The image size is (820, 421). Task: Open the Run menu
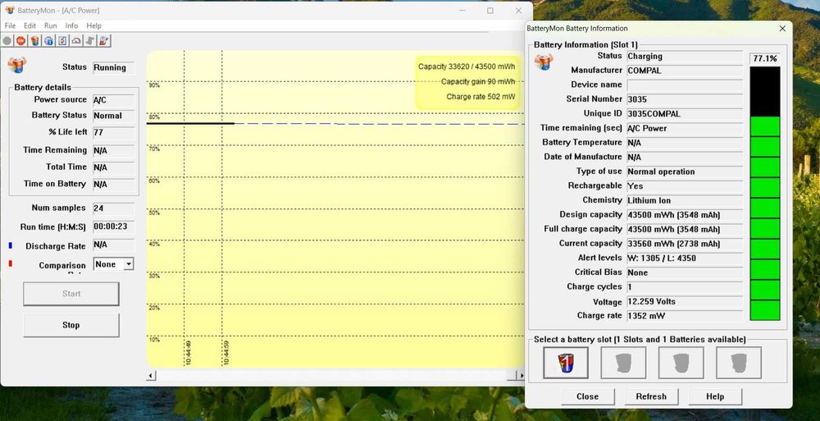pyautogui.click(x=51, y=25)
